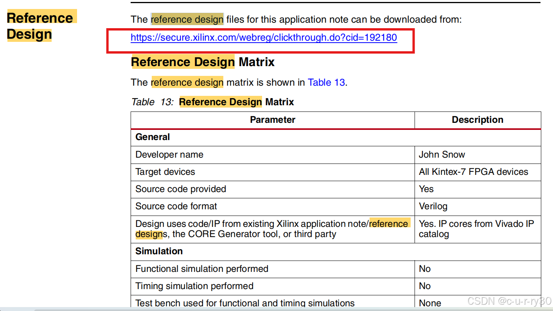Click 'Yes' in the Source code provided row
Screen dimensions: 553x311
478,189
